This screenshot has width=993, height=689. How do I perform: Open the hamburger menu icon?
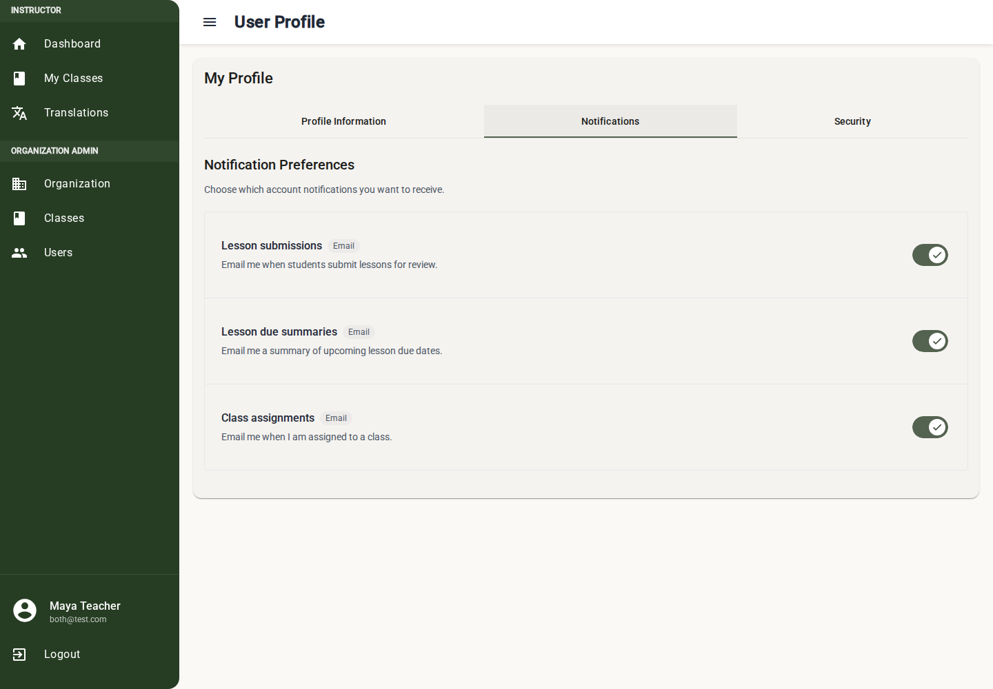click(210, 22)
